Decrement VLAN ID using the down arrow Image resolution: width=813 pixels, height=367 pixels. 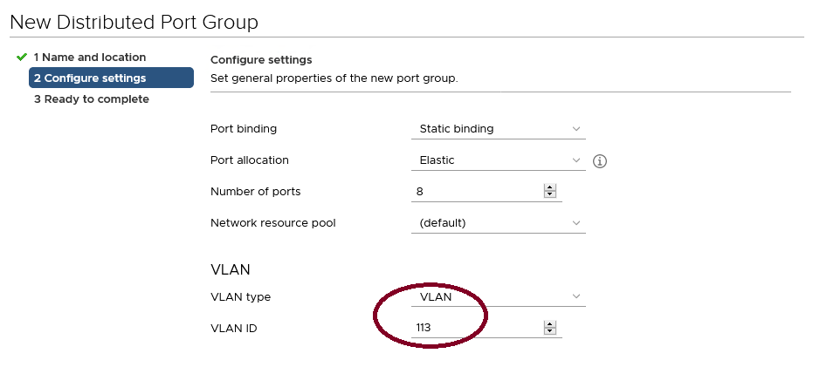[x=549, y=332]
